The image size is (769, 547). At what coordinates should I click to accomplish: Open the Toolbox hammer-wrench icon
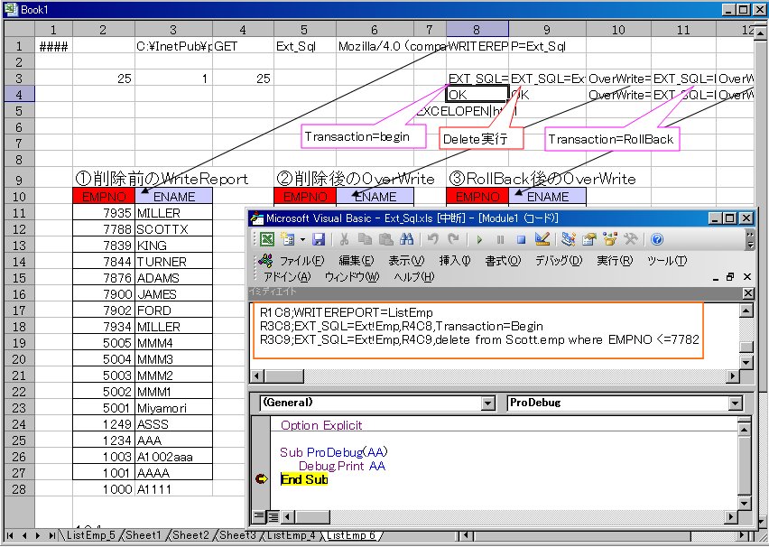[x=630, y=239]
